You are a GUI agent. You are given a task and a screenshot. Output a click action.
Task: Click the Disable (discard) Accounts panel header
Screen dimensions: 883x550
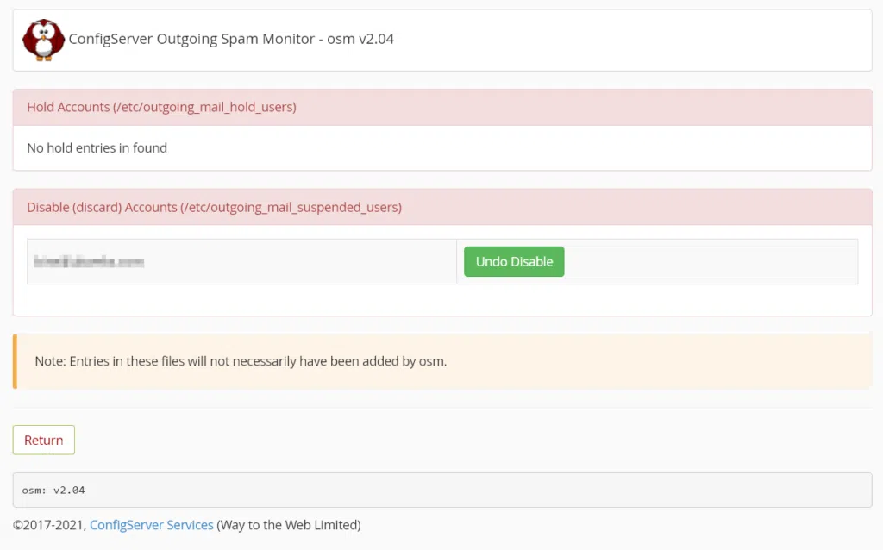pos(442,207)
